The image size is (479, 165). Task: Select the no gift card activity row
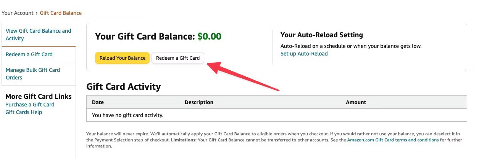[277, 115]
